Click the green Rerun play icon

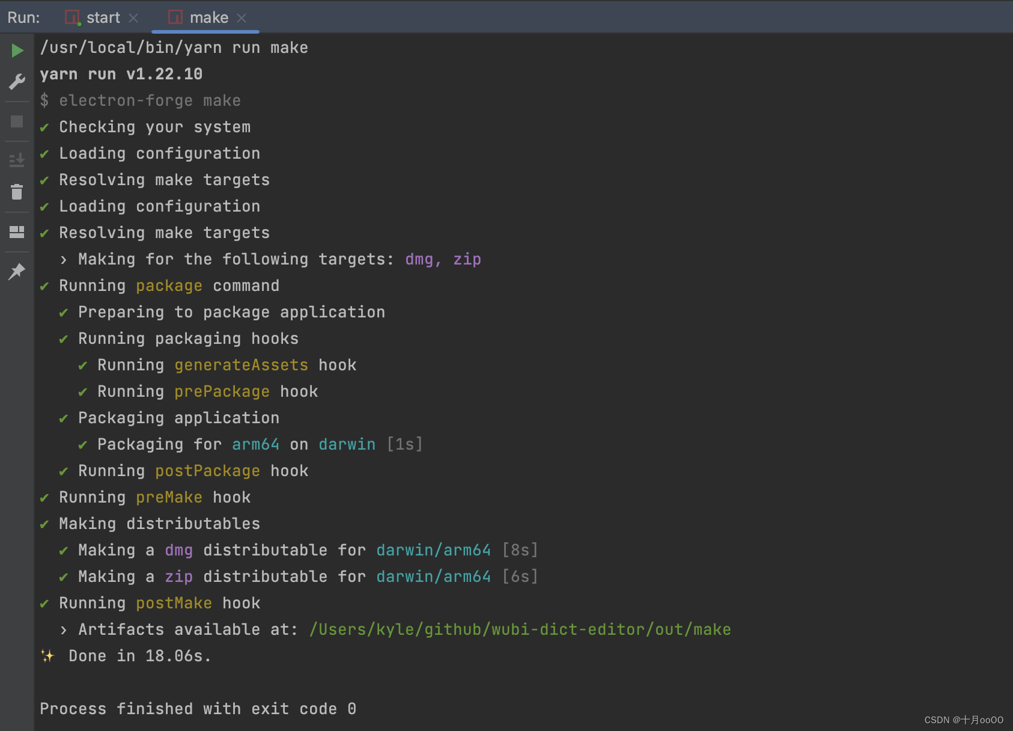coord(17,50)
